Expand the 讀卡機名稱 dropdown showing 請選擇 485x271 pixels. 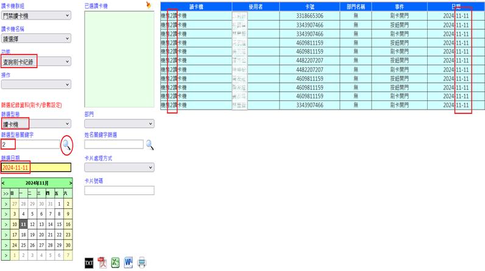(x=36, y=38)
